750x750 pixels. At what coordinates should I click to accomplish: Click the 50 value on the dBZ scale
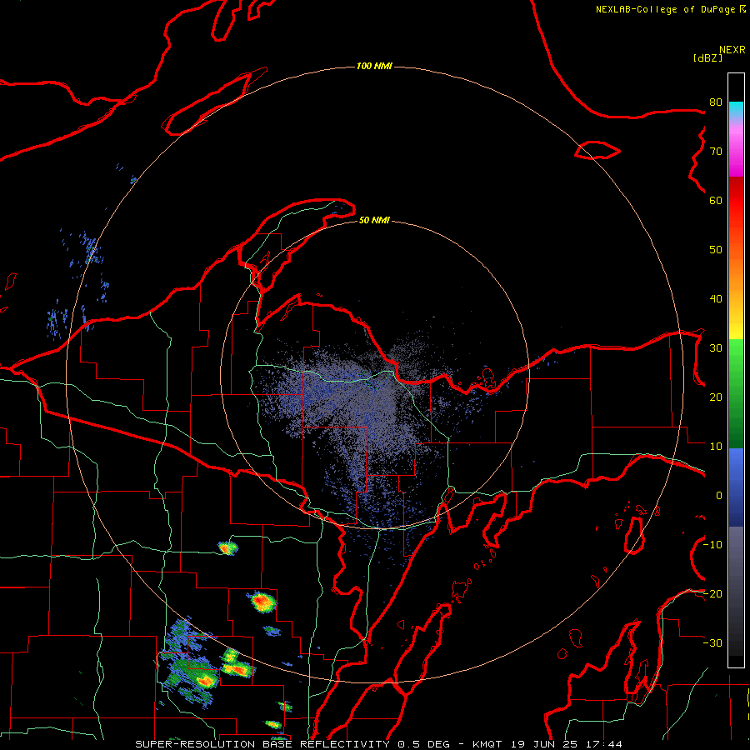click(716, 250)
